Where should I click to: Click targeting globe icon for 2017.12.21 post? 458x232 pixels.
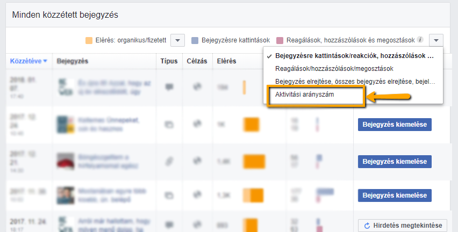pos(197,161)
